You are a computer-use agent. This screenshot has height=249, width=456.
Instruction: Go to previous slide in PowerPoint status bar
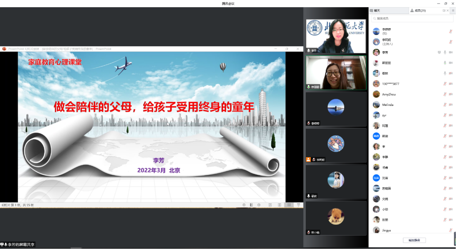tap(244, 205)
